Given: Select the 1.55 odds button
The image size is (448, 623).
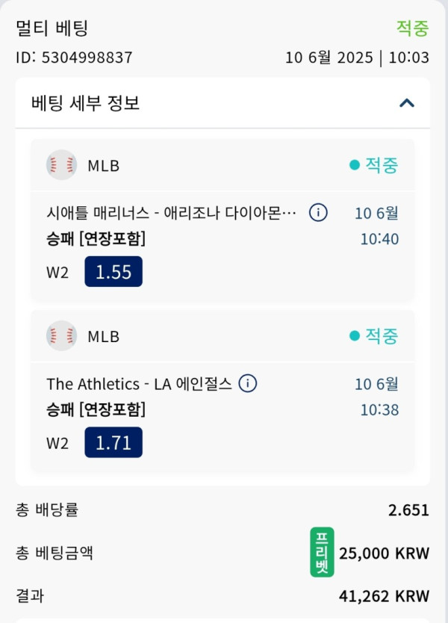Looking at the screenshot, I should [113, 272].
